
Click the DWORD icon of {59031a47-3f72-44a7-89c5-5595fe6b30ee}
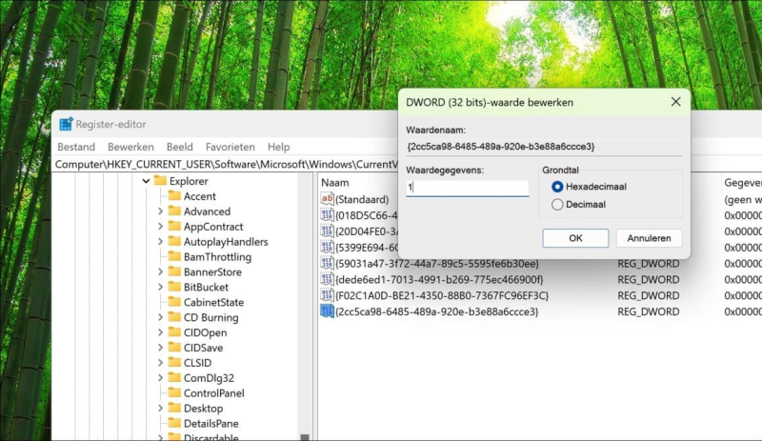(327, 263)
